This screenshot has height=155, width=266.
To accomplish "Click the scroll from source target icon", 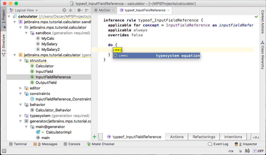I will pos(64,10).
